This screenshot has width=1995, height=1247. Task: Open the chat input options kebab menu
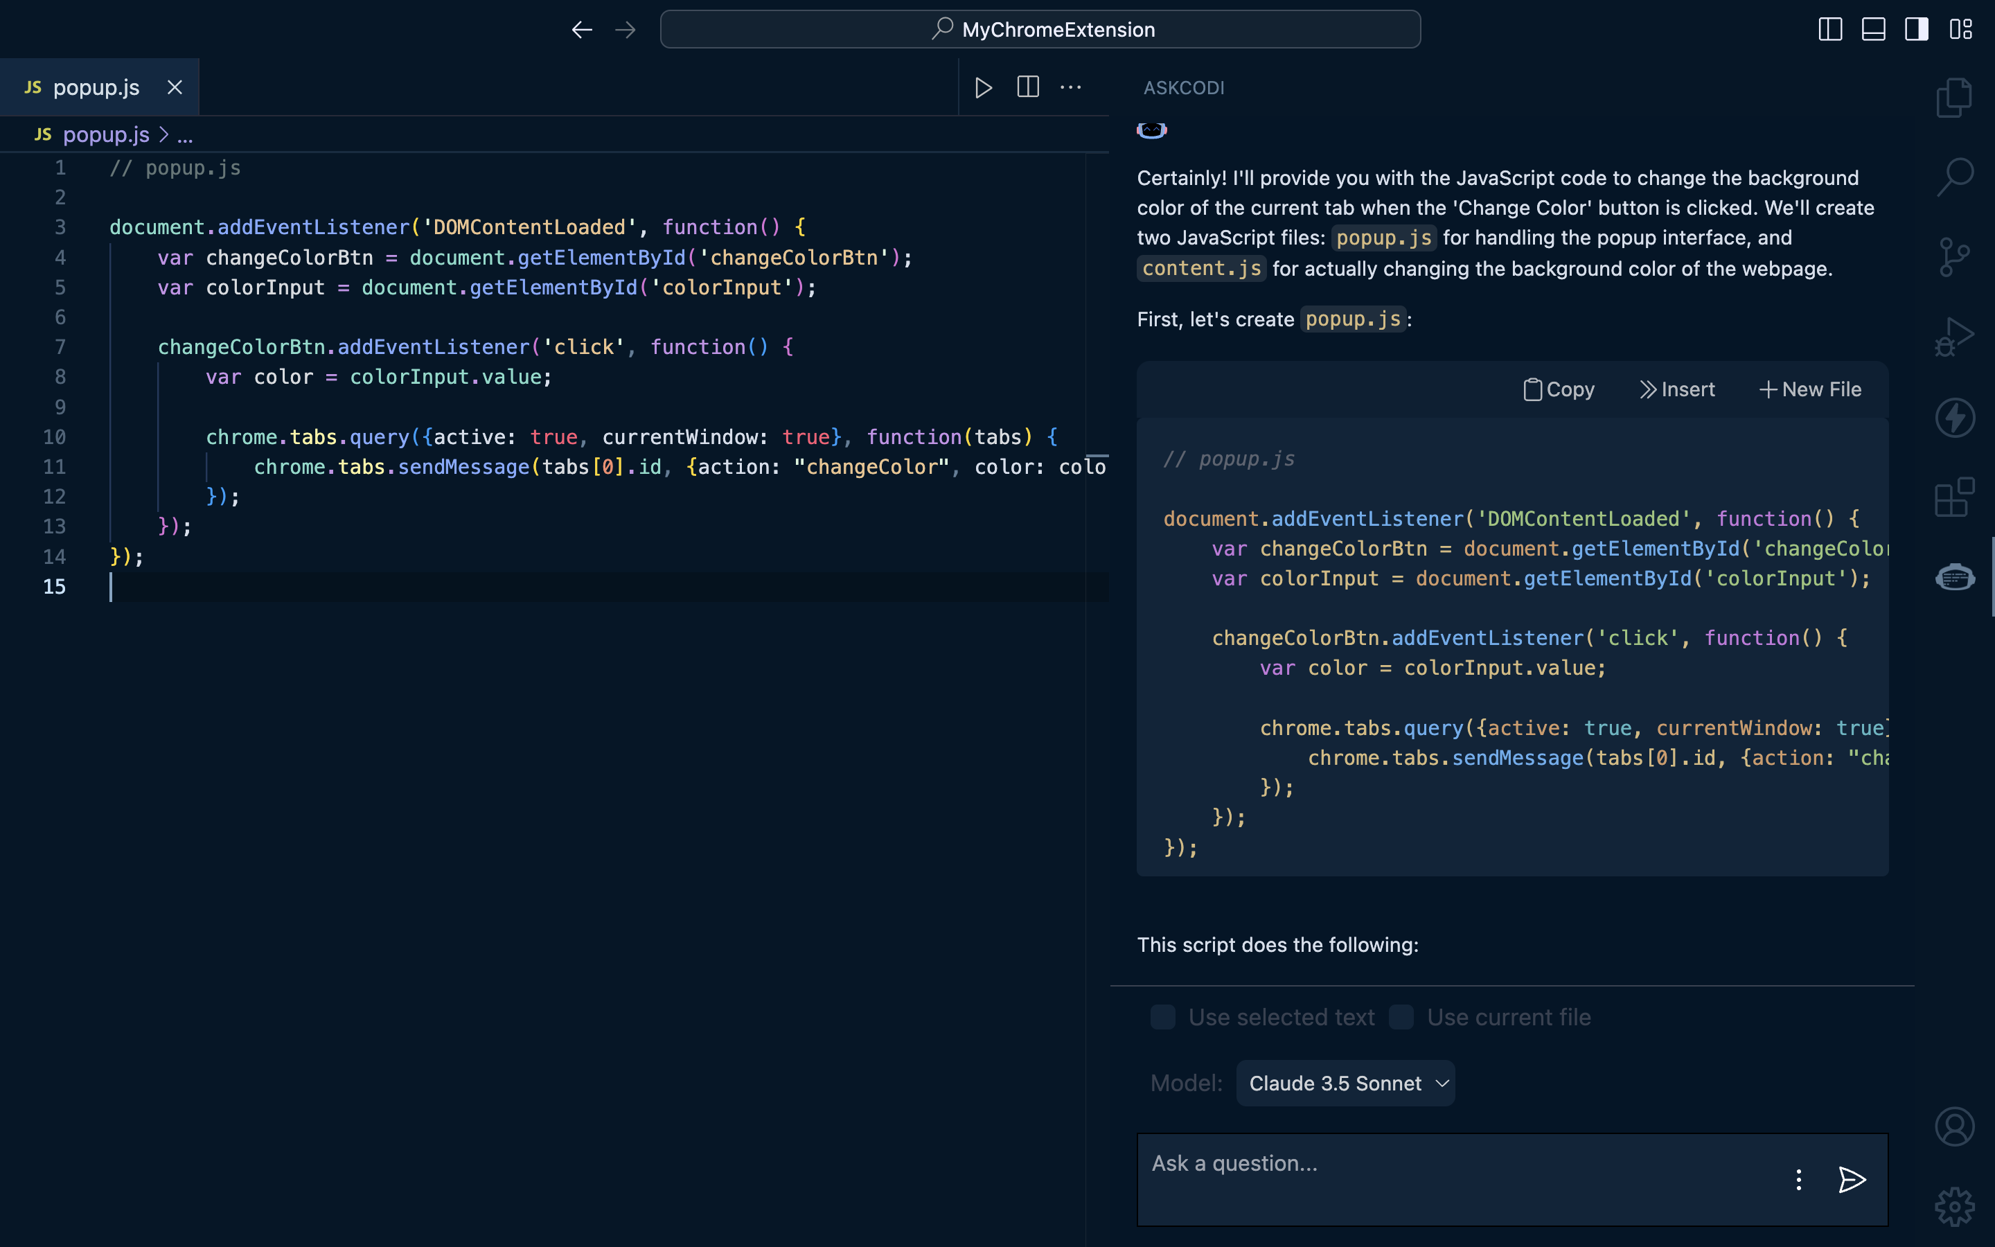point(1799,1179)
